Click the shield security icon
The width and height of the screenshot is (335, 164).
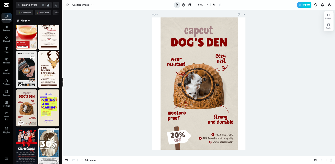[x=316, y=5]
